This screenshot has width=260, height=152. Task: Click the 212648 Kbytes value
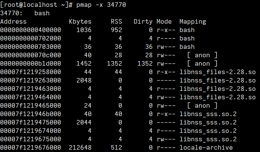pos(80,147)
